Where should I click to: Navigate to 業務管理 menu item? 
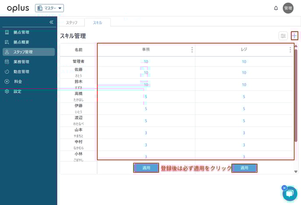coord(21,62)
